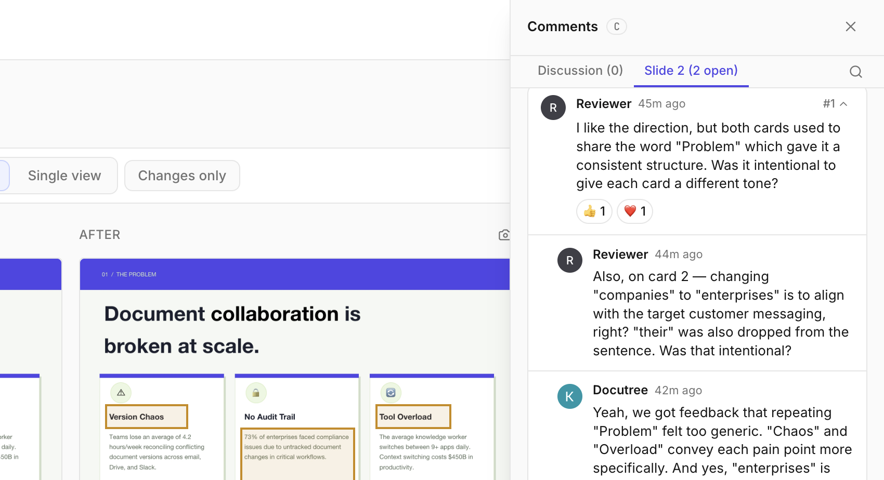The image size is (884, 480).
Task: Select highlighted Version Chaos title change
Action: (x=146, y=417)
